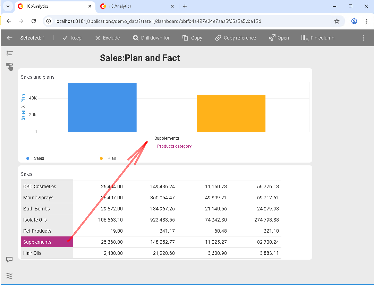
Task: Bookmark this page with the star icon
Action: pyautogui.click(x=337, y=21)
